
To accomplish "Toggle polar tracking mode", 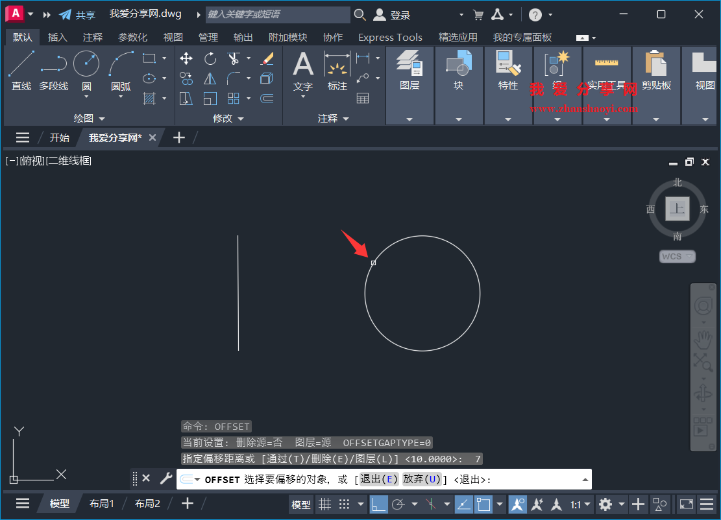I will pyautogui.click(x=398, y=504).
